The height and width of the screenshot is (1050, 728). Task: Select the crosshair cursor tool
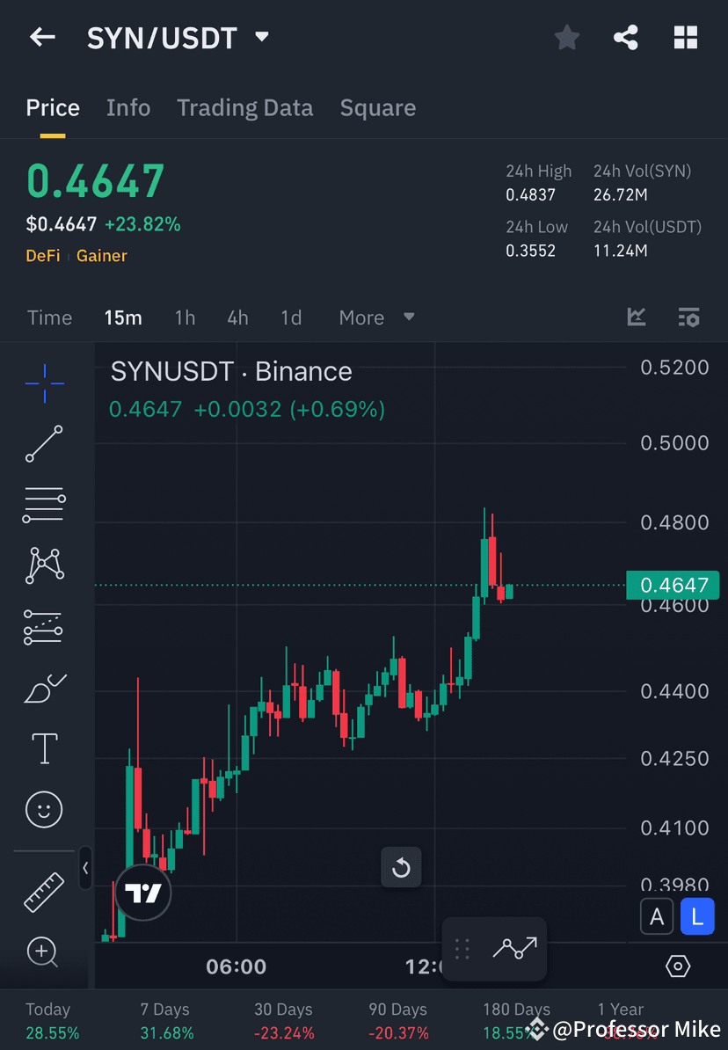click(x=44, y=383)
